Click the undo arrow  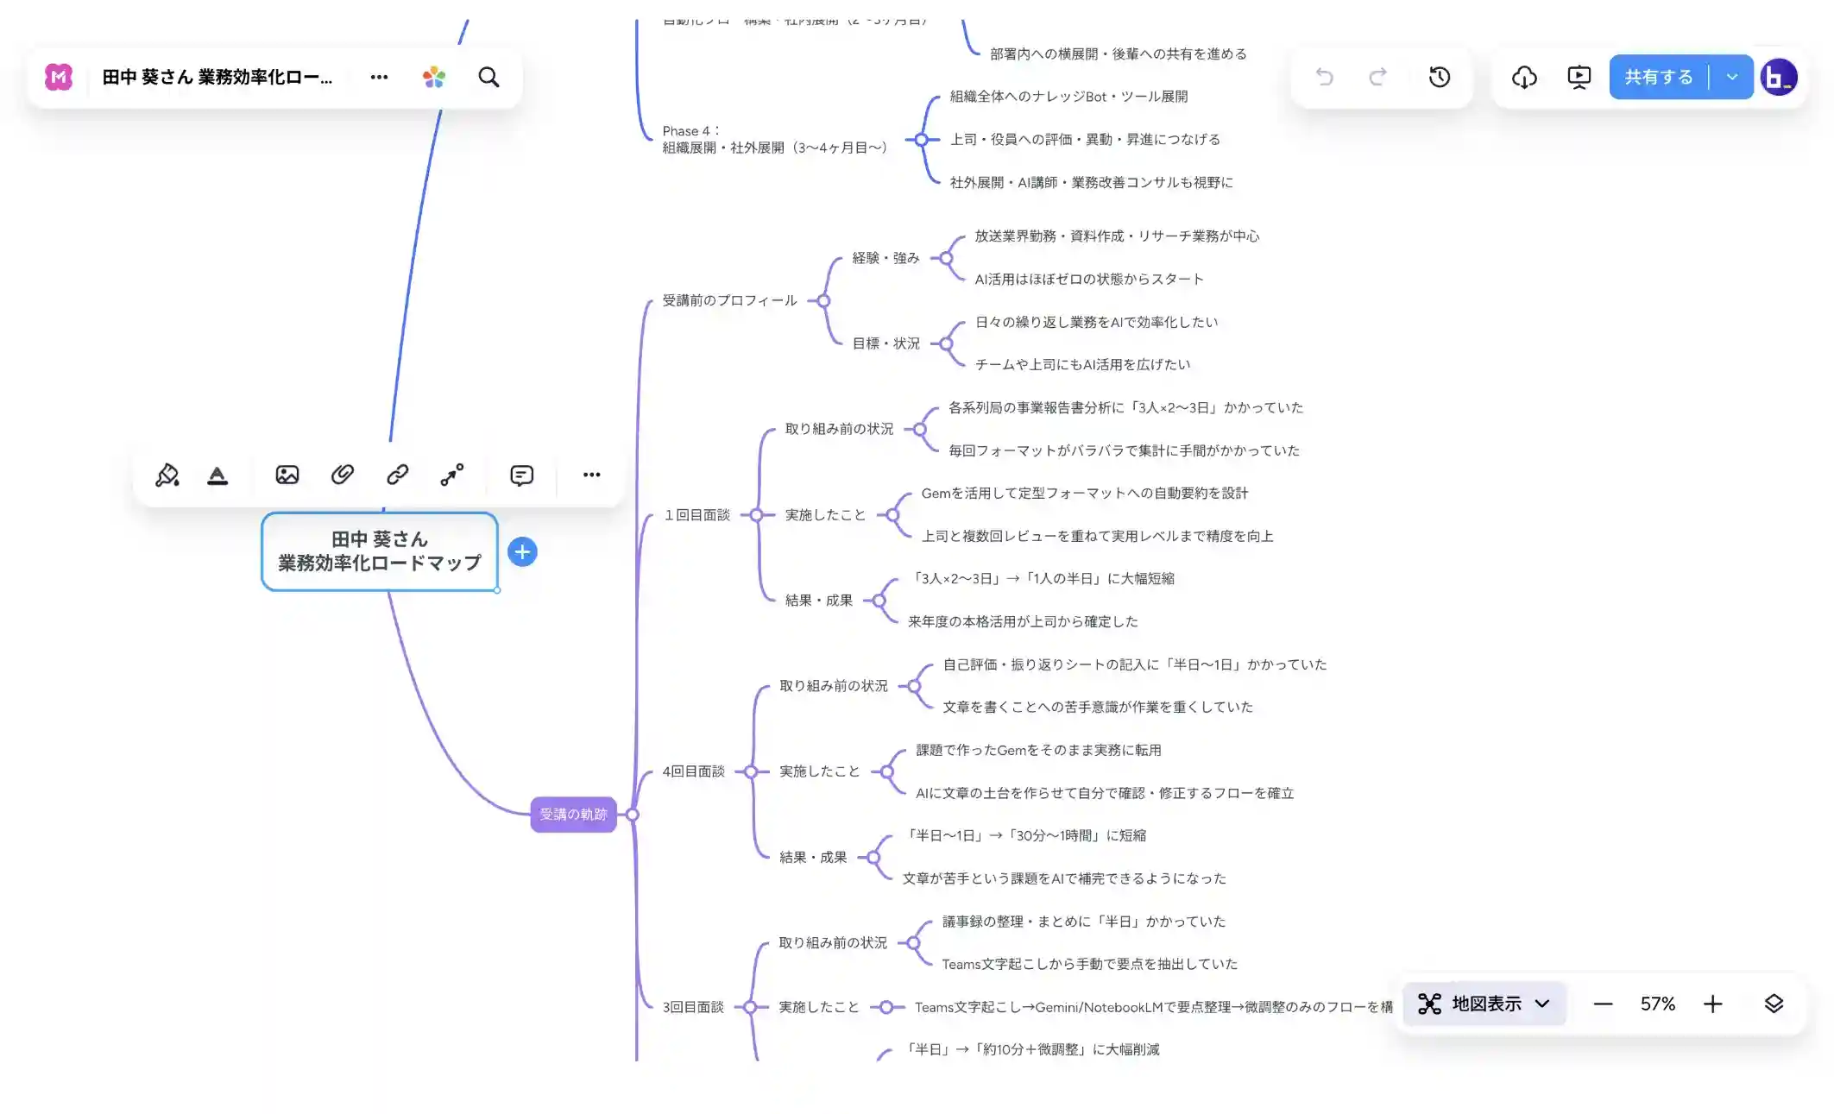(1324, 77)
